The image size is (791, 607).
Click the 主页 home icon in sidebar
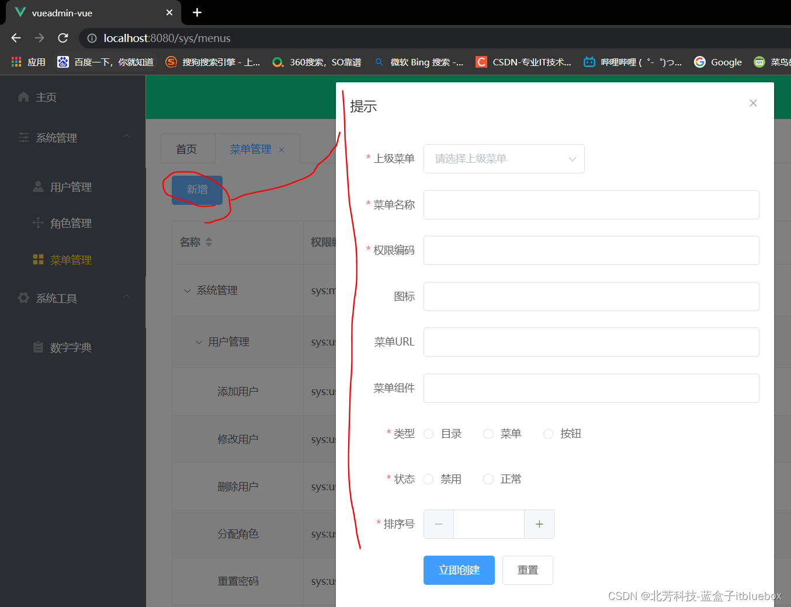[23, 97]
